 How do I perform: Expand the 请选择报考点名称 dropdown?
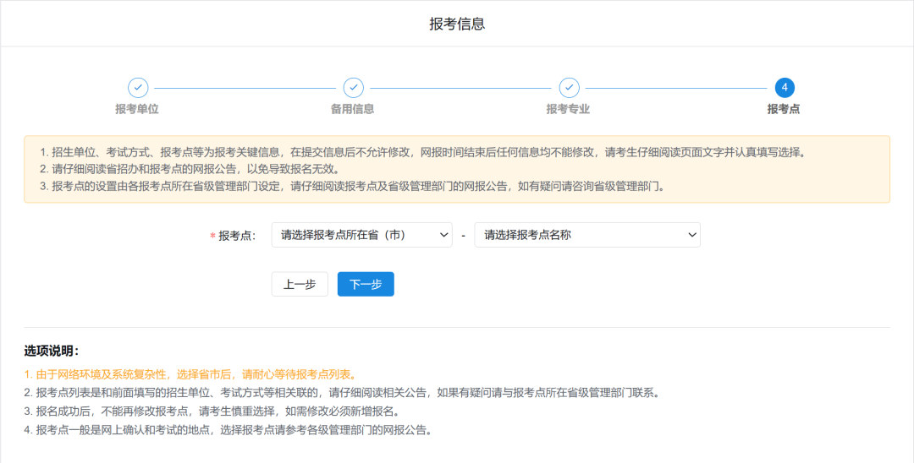click(586, 235)
